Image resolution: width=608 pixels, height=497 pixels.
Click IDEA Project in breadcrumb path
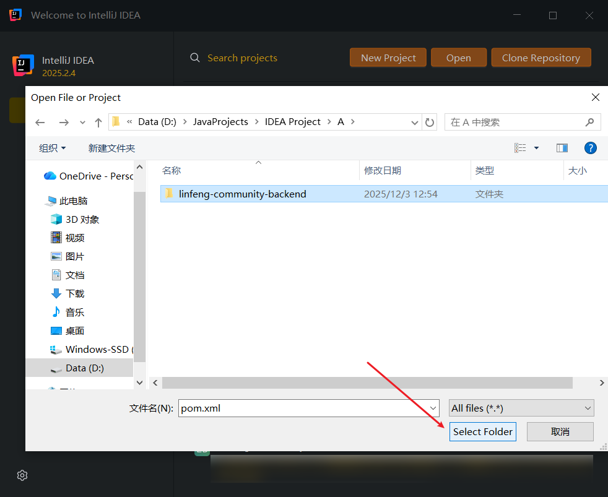292,122
